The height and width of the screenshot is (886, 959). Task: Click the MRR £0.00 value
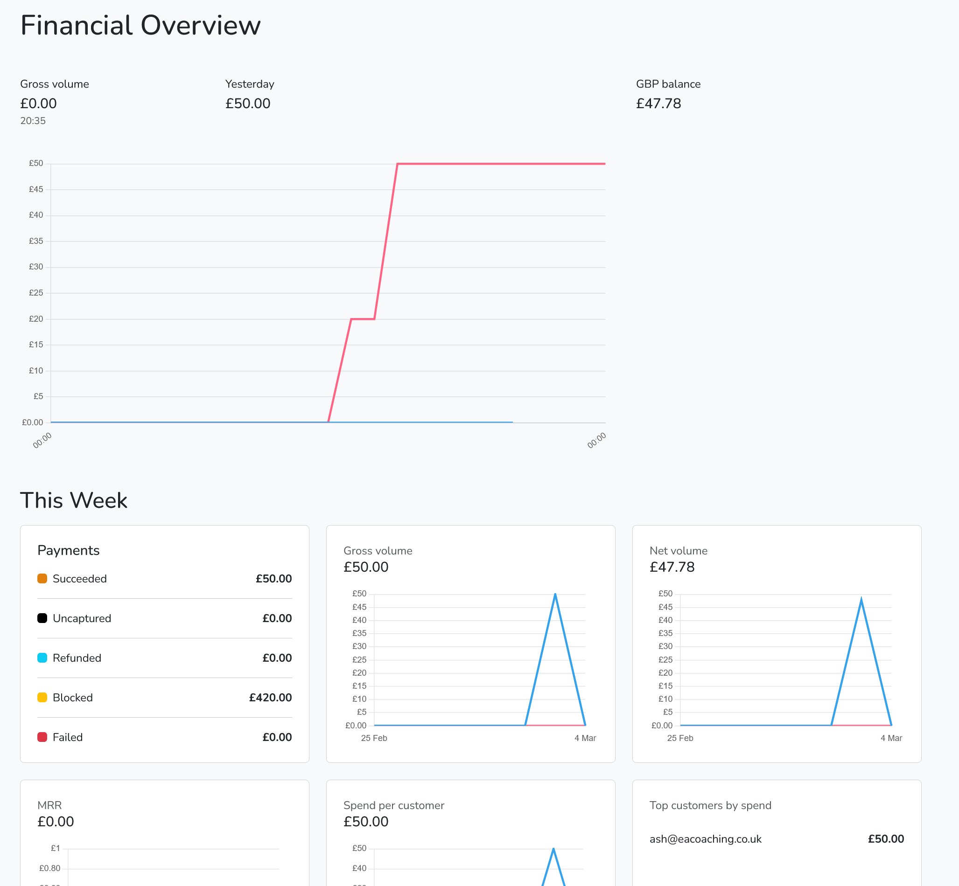(x=56, y=822)
